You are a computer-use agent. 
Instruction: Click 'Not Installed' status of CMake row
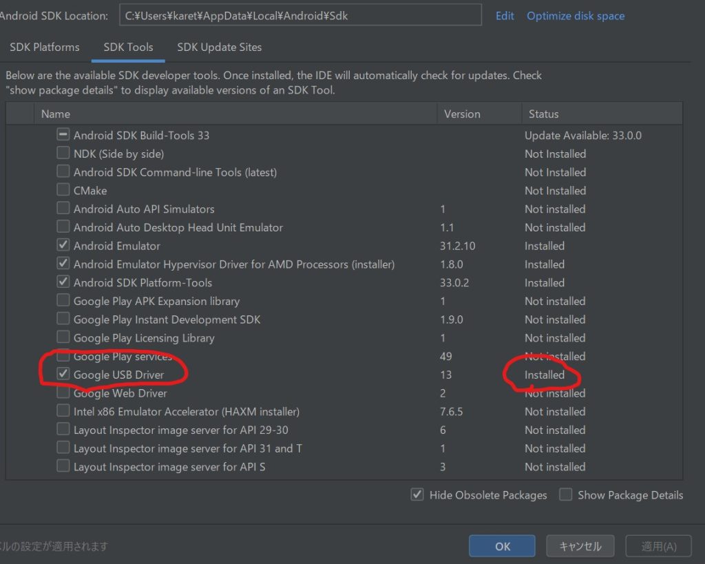(556, 191)
